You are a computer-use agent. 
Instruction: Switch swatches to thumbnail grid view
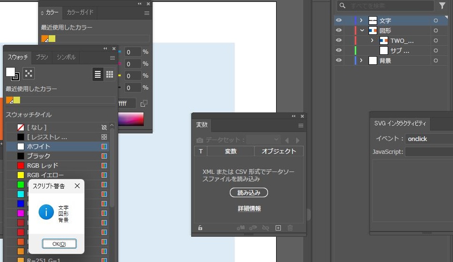click(x=110, y=75)
